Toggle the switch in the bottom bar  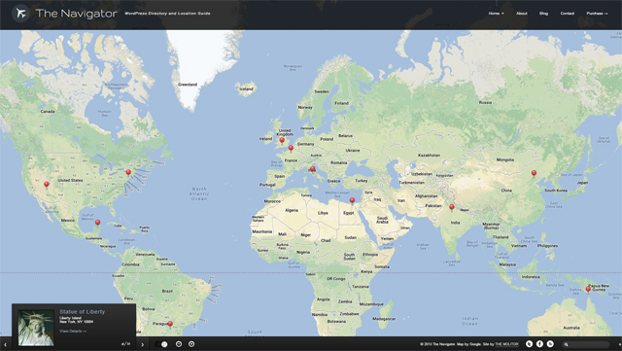161,344
